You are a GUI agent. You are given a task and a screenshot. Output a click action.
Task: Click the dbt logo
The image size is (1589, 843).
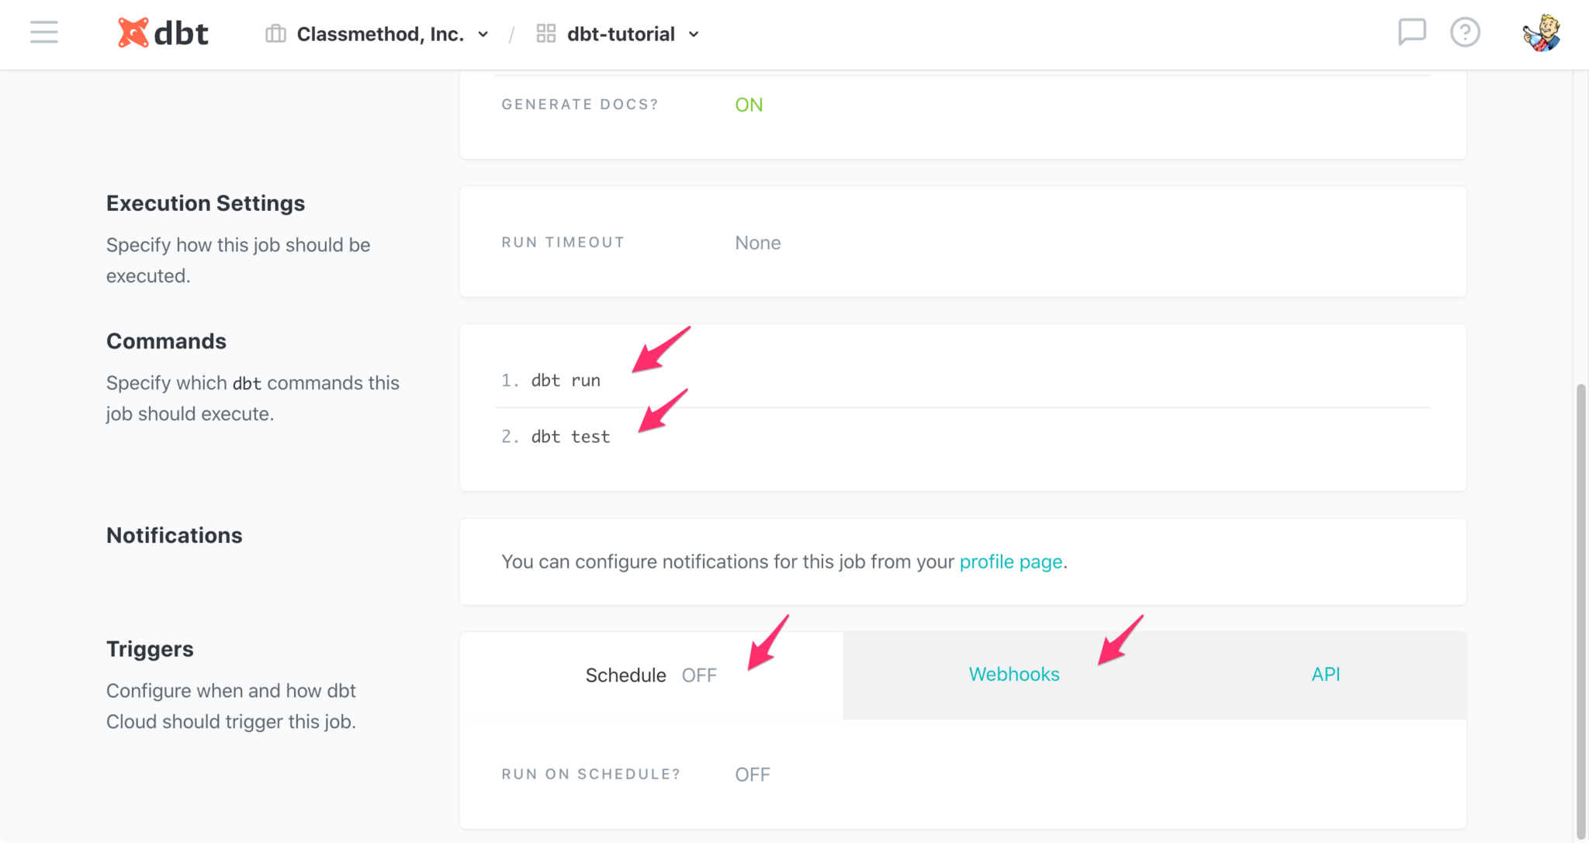(x=163, y=33)
